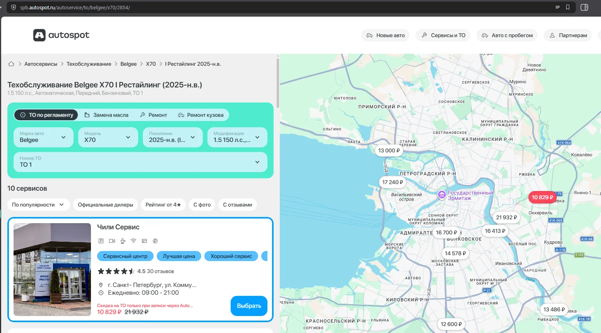601x333 pixels.
Task: Click the location pin icon by the address
Action: (101, 285)
